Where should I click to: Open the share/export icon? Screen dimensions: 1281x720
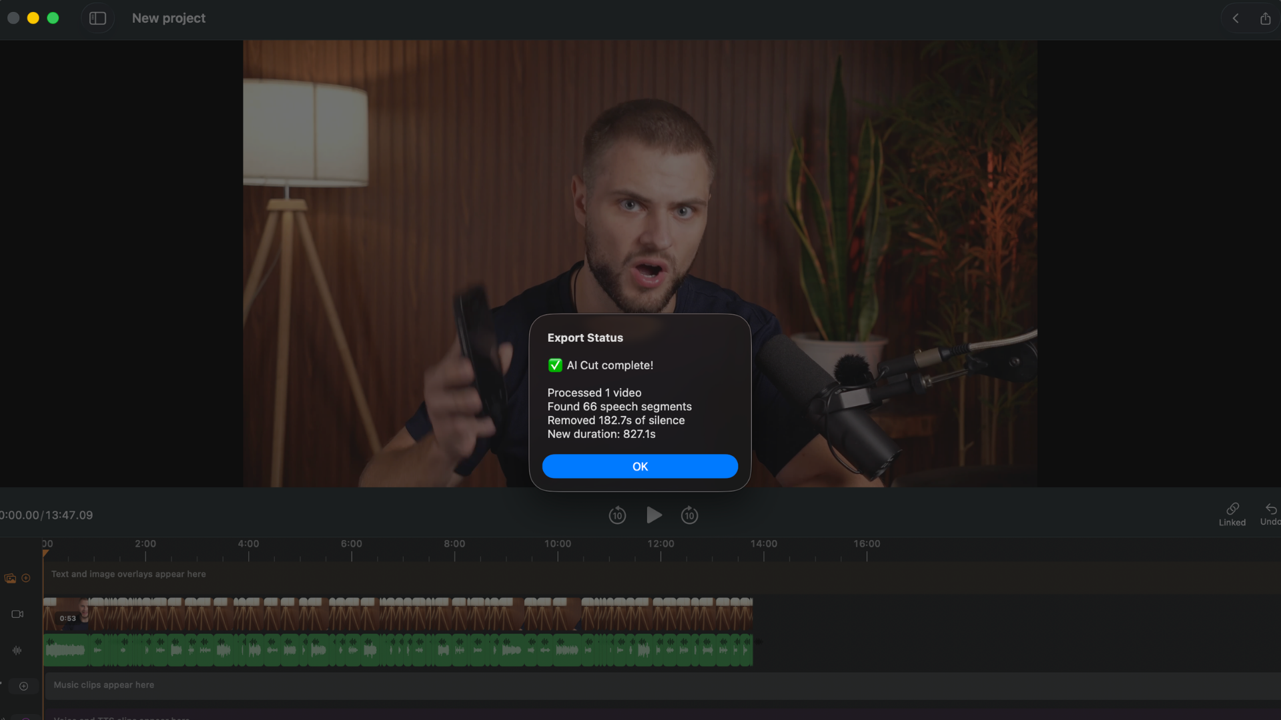pyautogui.click(x=1265, y=19)
